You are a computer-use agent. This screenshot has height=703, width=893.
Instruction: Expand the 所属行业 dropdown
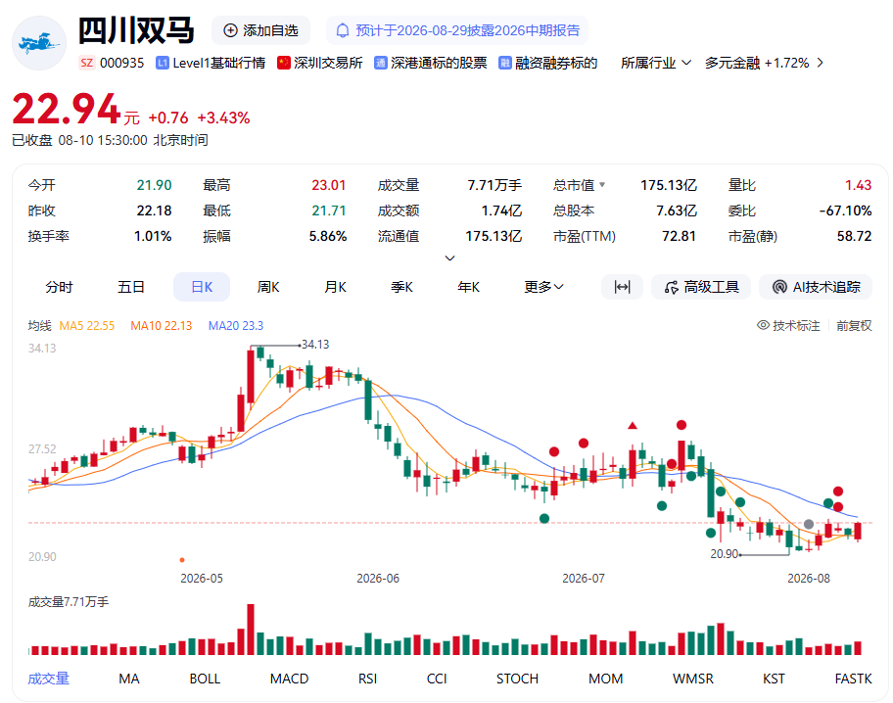click(656, 63)
